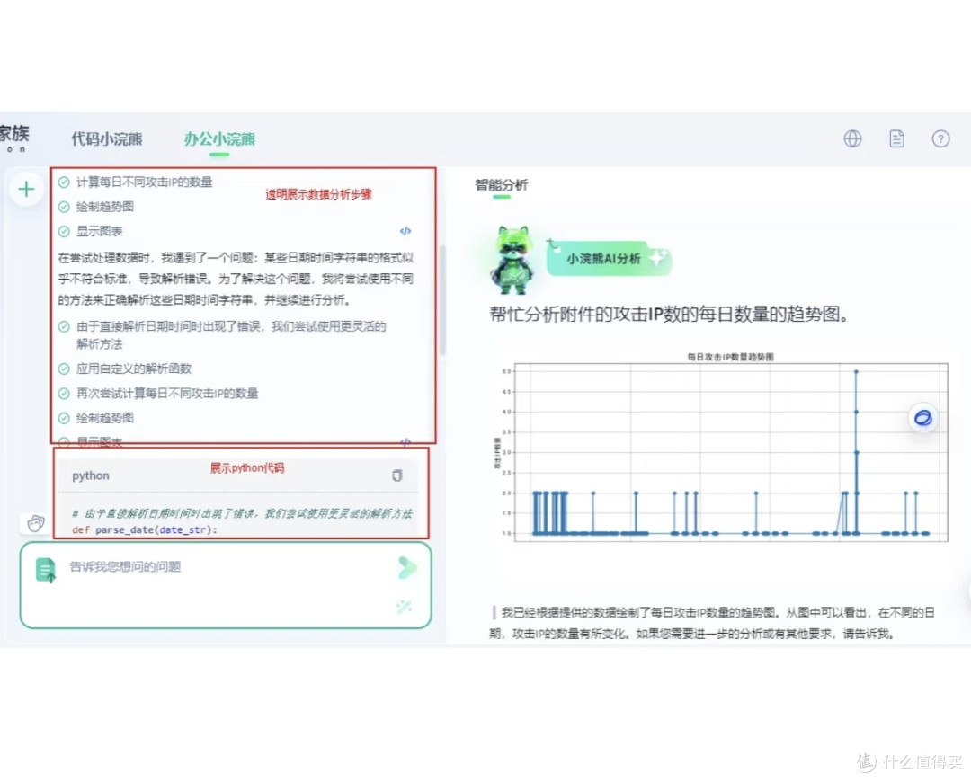Screen dimensions: 971x782
Task: Show code via icon beside 显示图表
Action: pyautogui.click(x=405, y=231)
